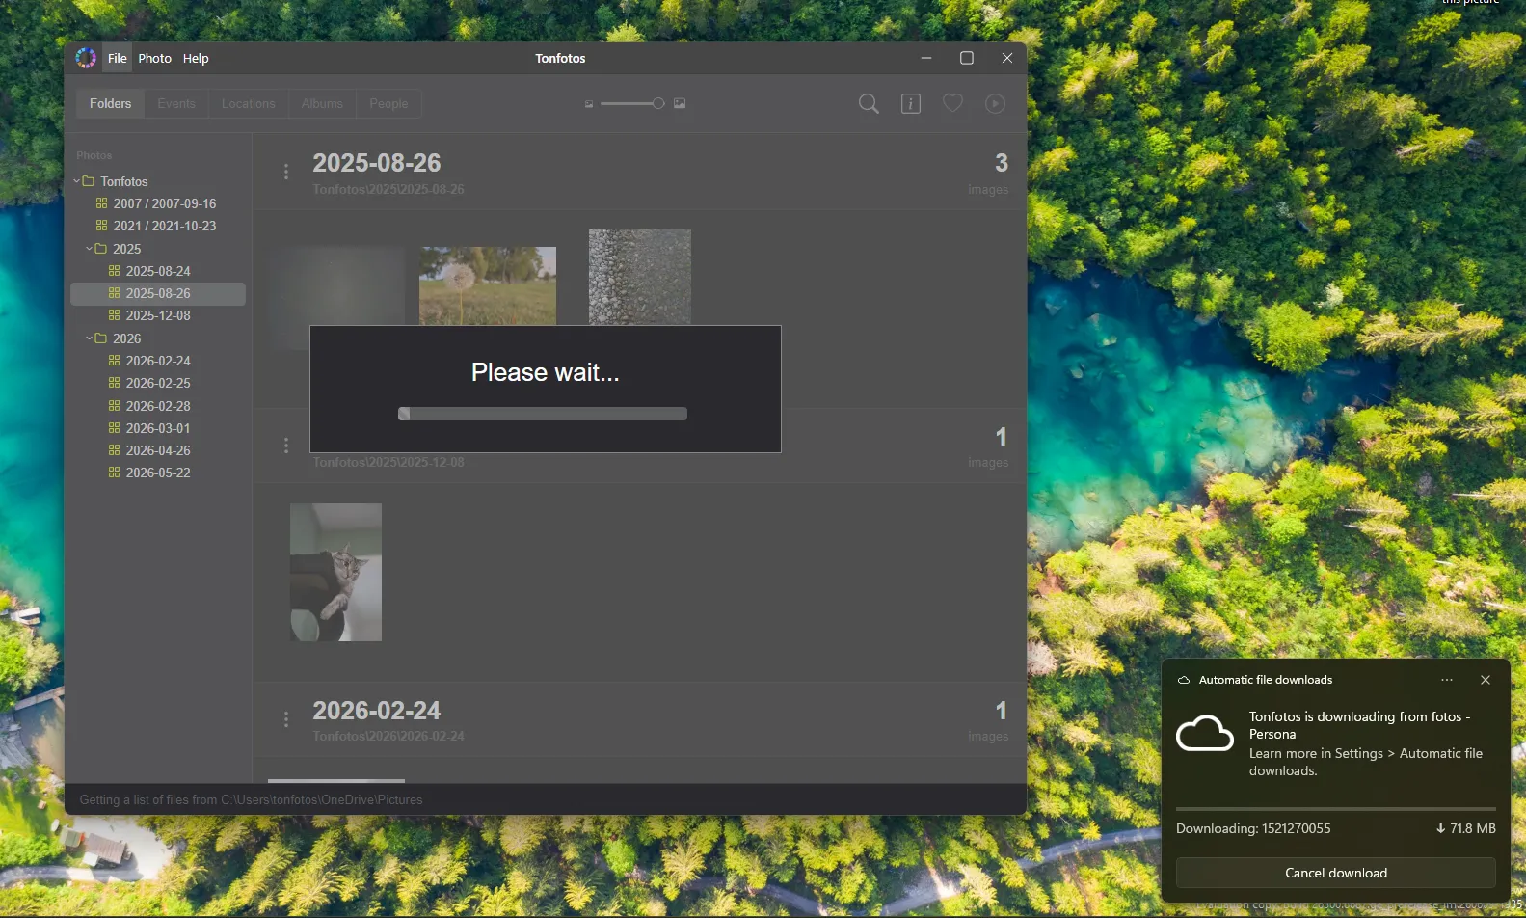The height and width of the screenshot is (918, 1526).
Task: Click the Tonfotos\2025\2025-08-26 path text
Action: click(388, 190)
